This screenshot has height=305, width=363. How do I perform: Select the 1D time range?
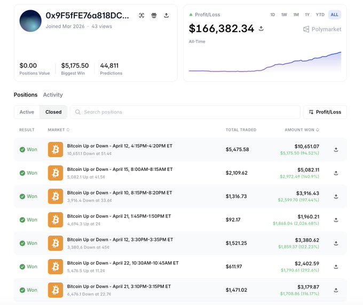pyautogui.click(x=272, y=14)
